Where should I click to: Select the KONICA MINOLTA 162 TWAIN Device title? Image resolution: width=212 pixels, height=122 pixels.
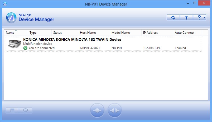(x=72, y=40)
